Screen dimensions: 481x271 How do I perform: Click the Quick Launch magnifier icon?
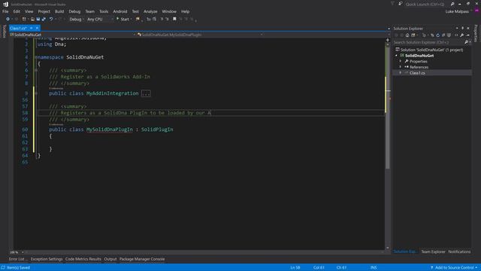click(x=452, y=4)
